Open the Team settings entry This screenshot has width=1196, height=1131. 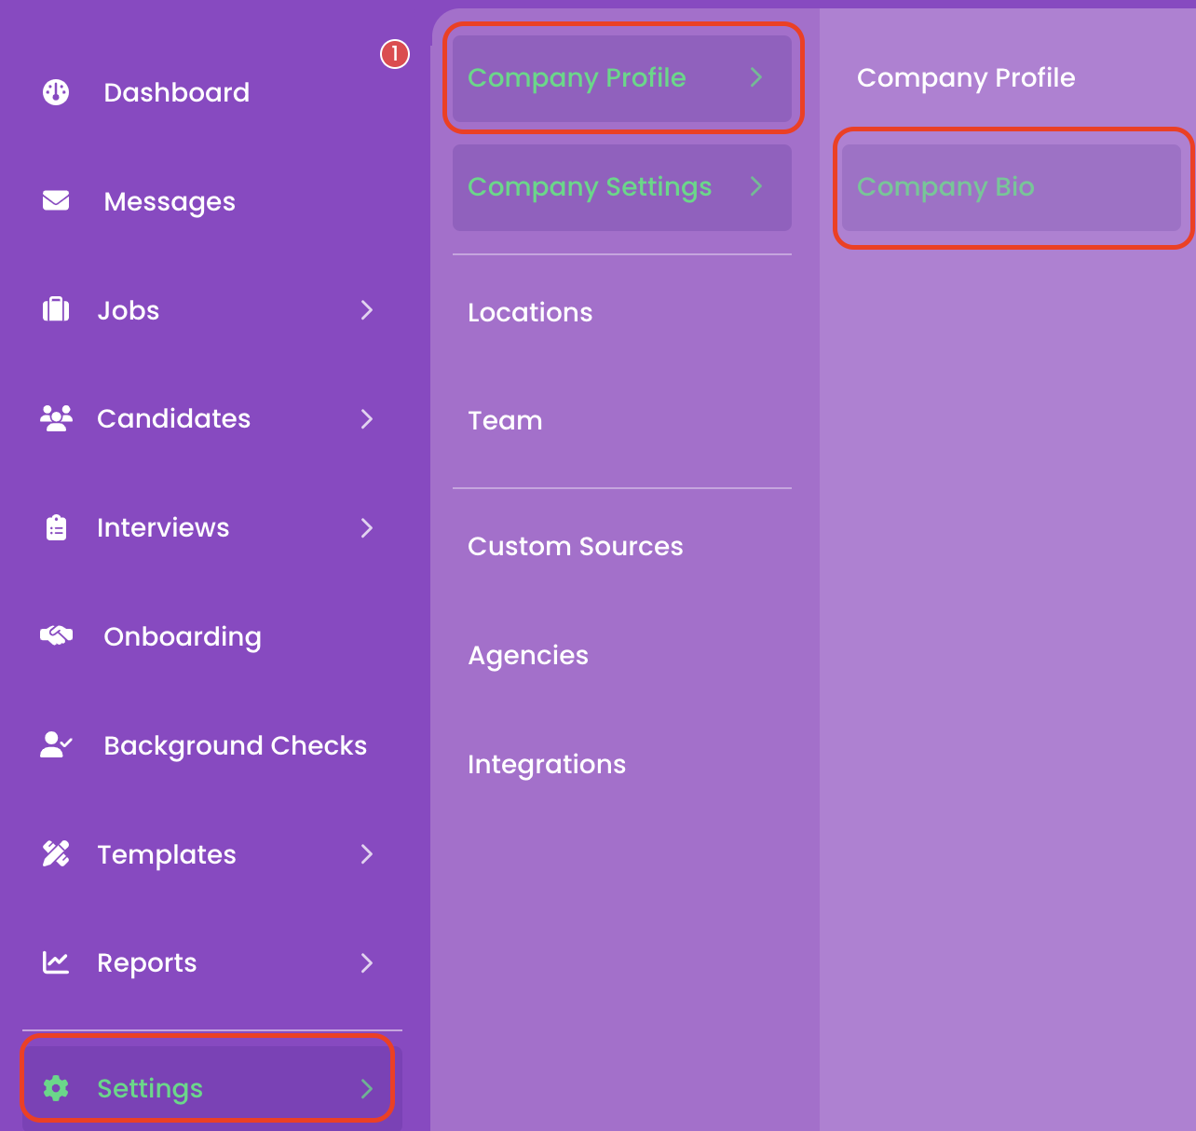(x=505, y=420)
